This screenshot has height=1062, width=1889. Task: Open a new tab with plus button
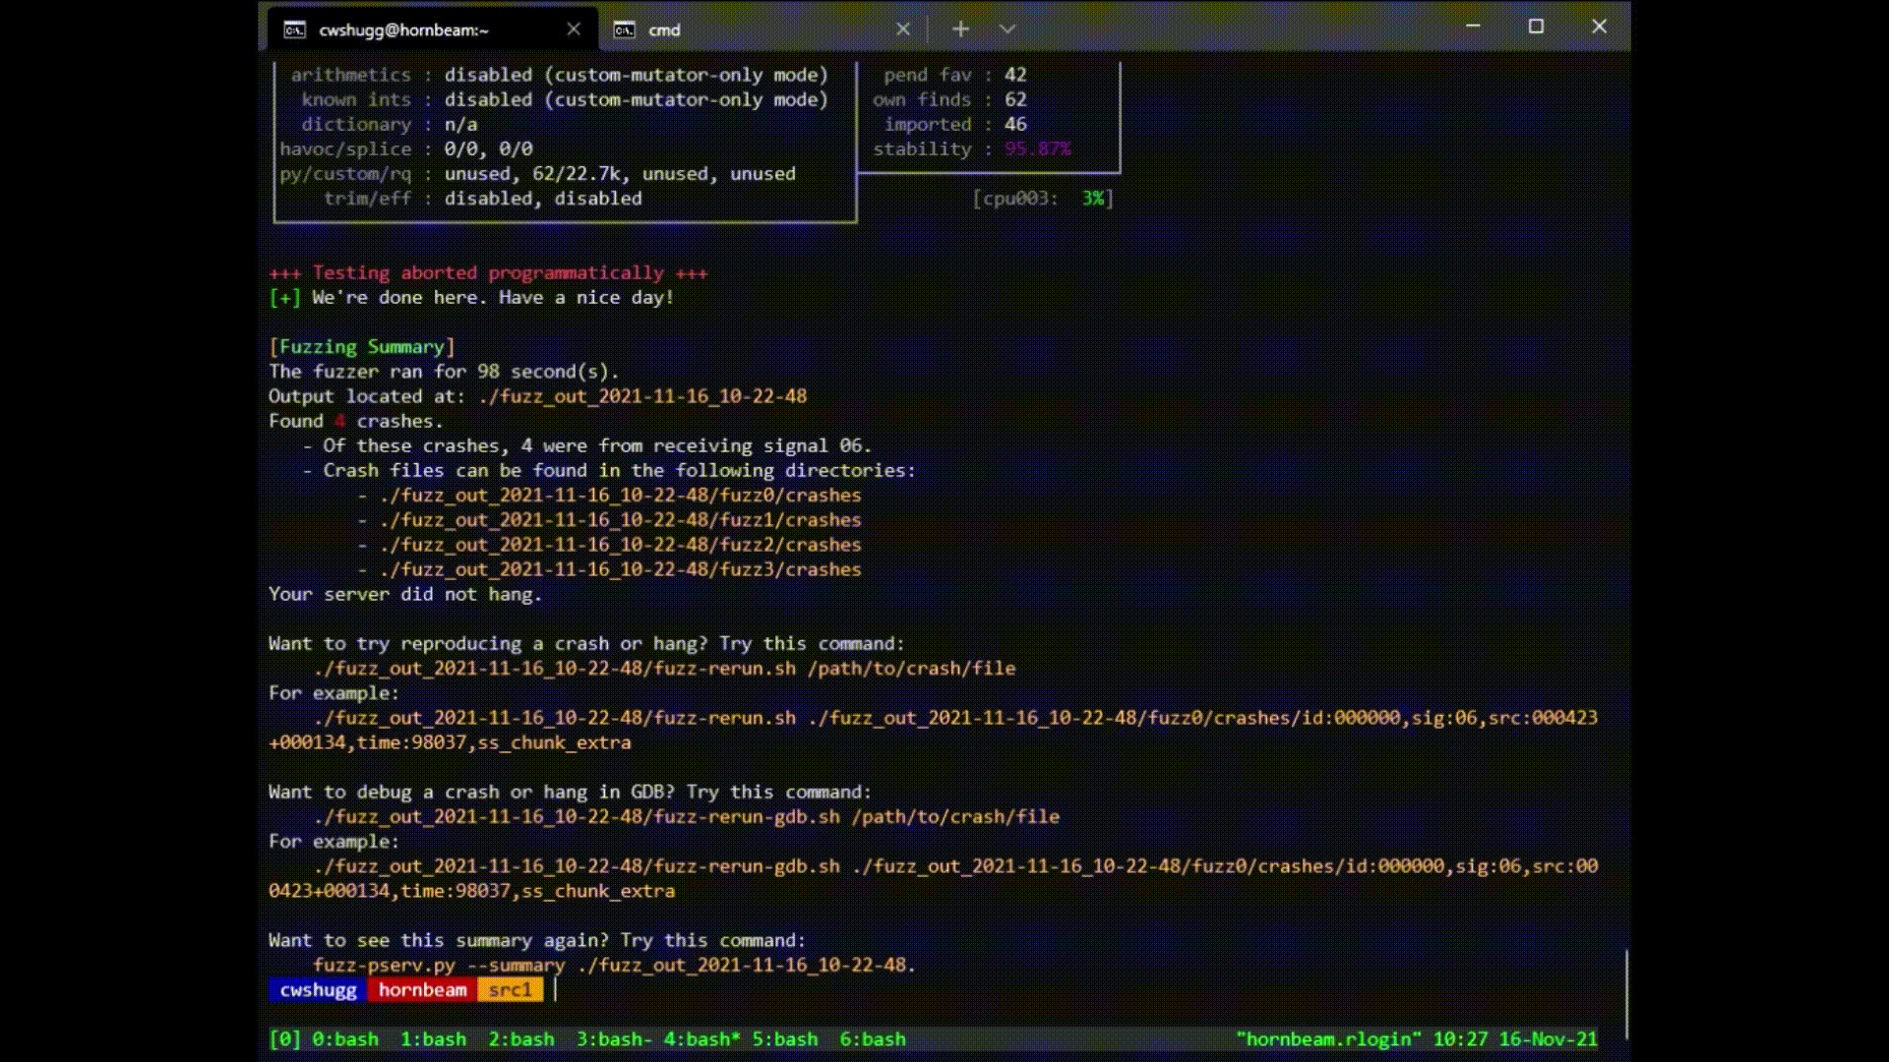(x=961, y=29)
